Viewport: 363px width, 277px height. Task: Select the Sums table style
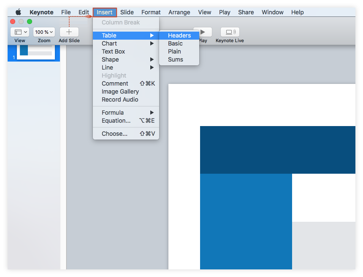click(175, 59)
